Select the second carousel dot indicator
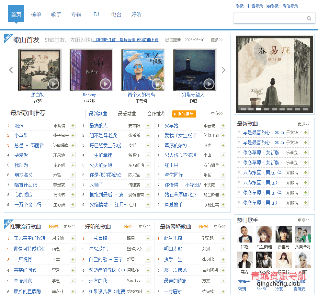The height and width of the screenshot is (294, 318). [x=251, y=110]
